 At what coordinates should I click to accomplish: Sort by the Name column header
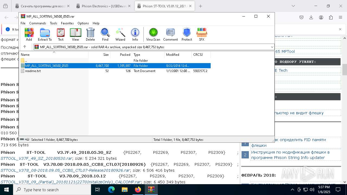pos(54,54)
